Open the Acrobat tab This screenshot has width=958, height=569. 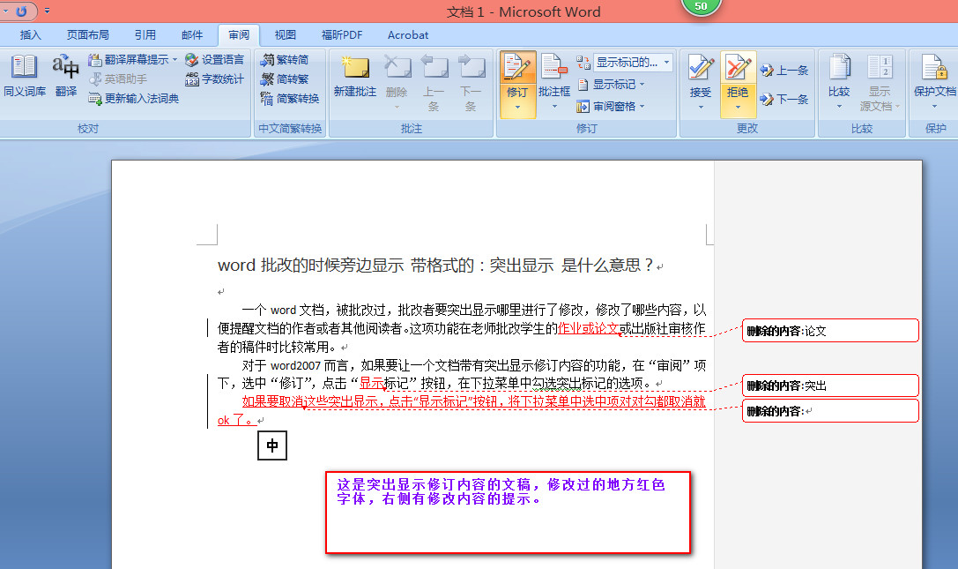click(407, 35)
